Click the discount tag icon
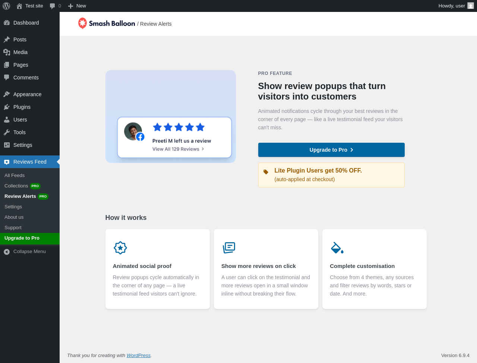This screenshot has width=477, height=363. [x=266, y=172]
